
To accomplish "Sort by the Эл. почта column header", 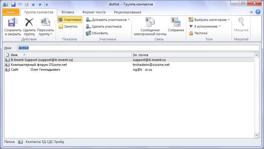I will 193,55.
